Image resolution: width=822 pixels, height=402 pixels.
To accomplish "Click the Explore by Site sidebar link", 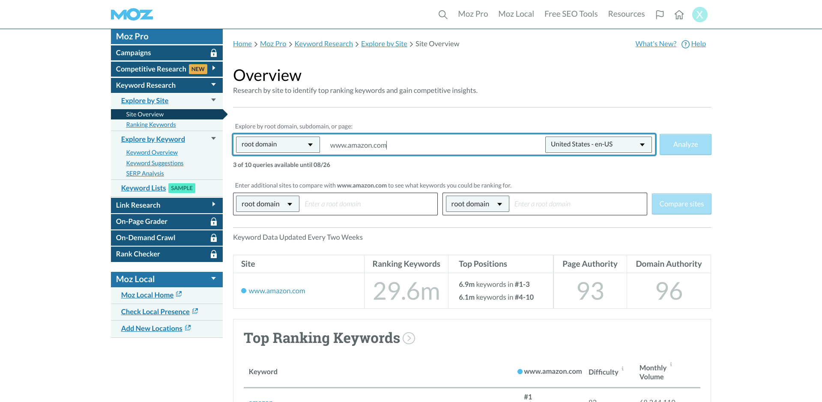I will (x=145, y=101).
